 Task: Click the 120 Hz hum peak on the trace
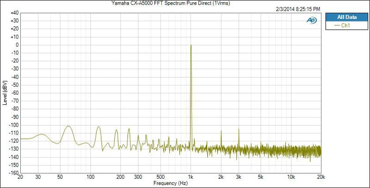pos(98,127)
